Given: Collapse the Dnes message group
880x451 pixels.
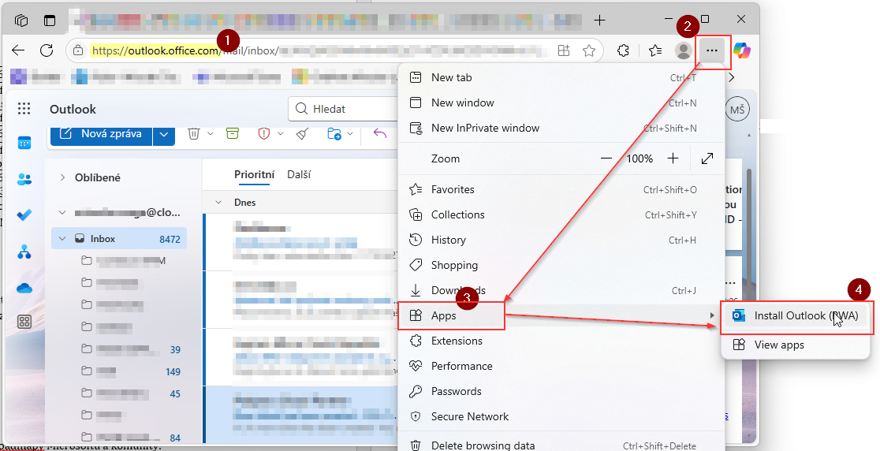Looking at the screenshot, I should pyautogui.click(x=218, y=203).
